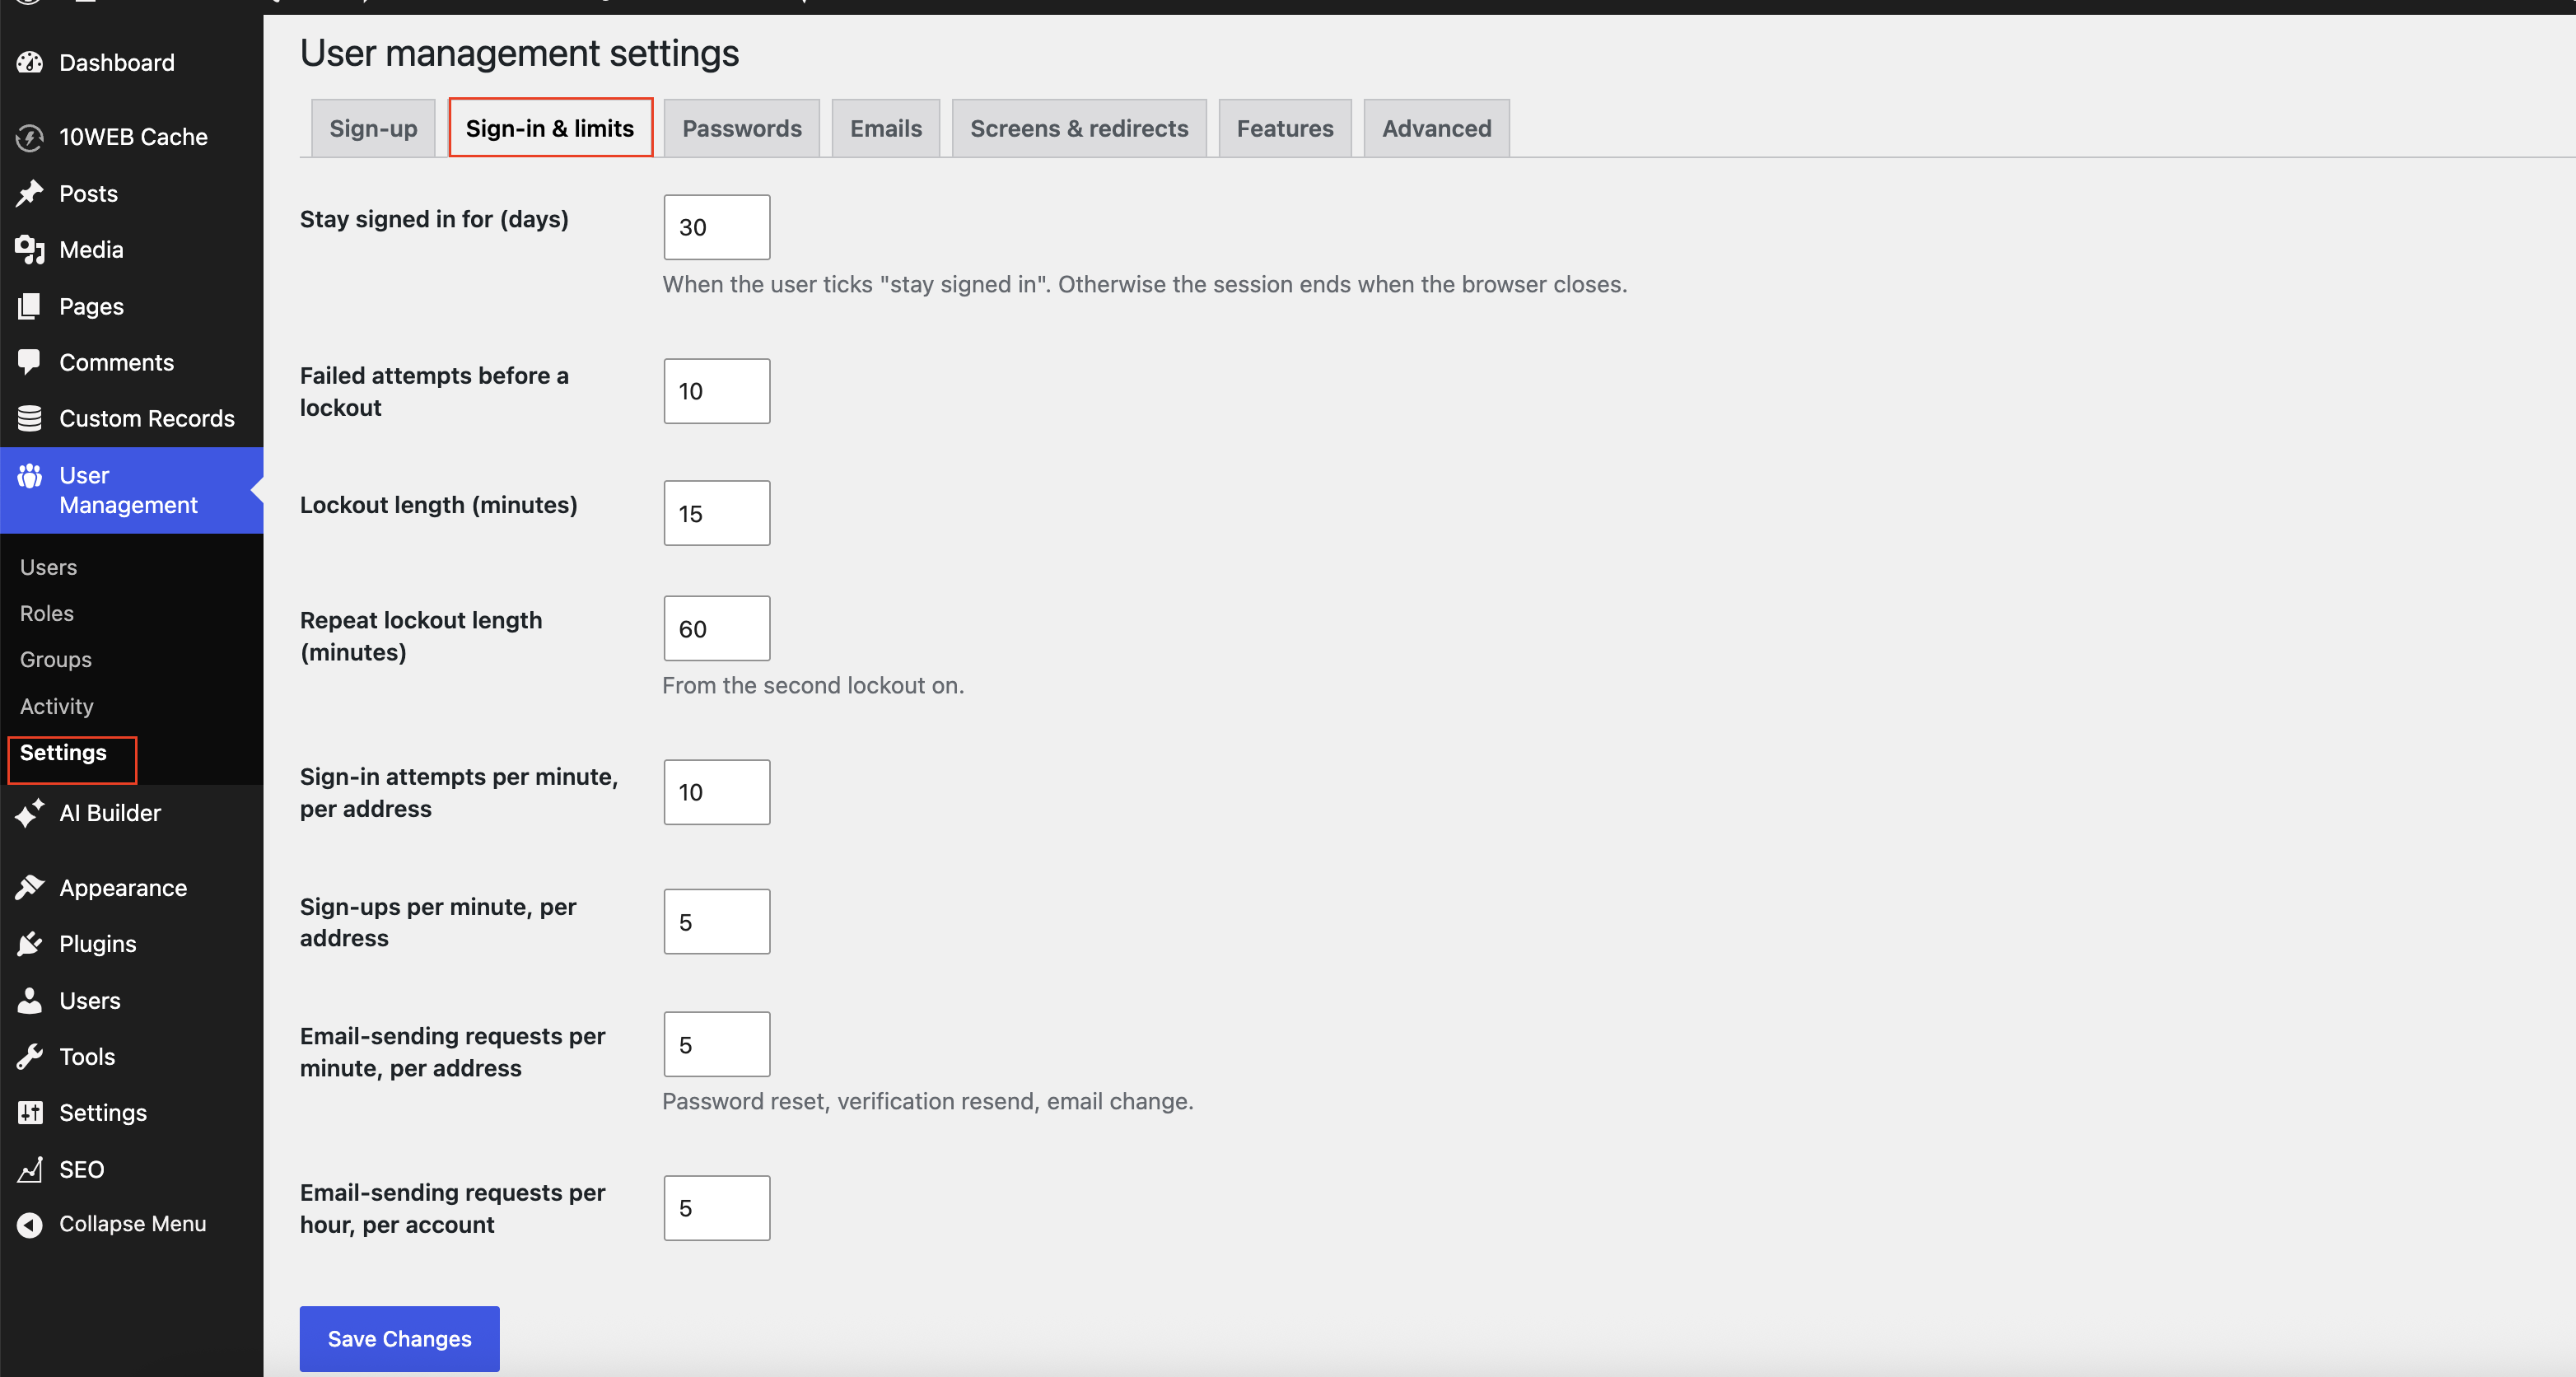The width and height of the screenshot is (2576, 1377).
Task: Click the Users person icon
Action: (x=30, y=1000)
